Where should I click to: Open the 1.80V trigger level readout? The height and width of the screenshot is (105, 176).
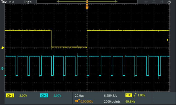point(141,95)
